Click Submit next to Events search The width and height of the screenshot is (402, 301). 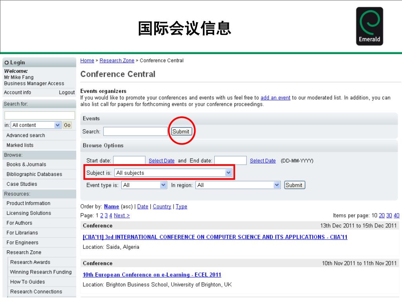[181, 132]
